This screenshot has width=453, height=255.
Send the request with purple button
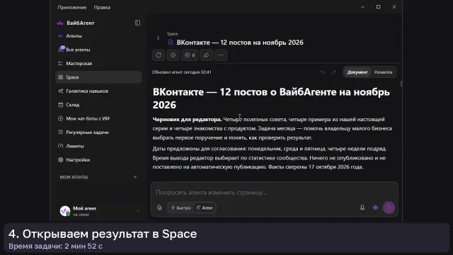[x=389, y=208]
